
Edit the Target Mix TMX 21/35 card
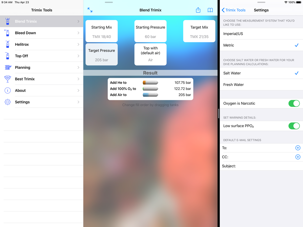[199, 31]
